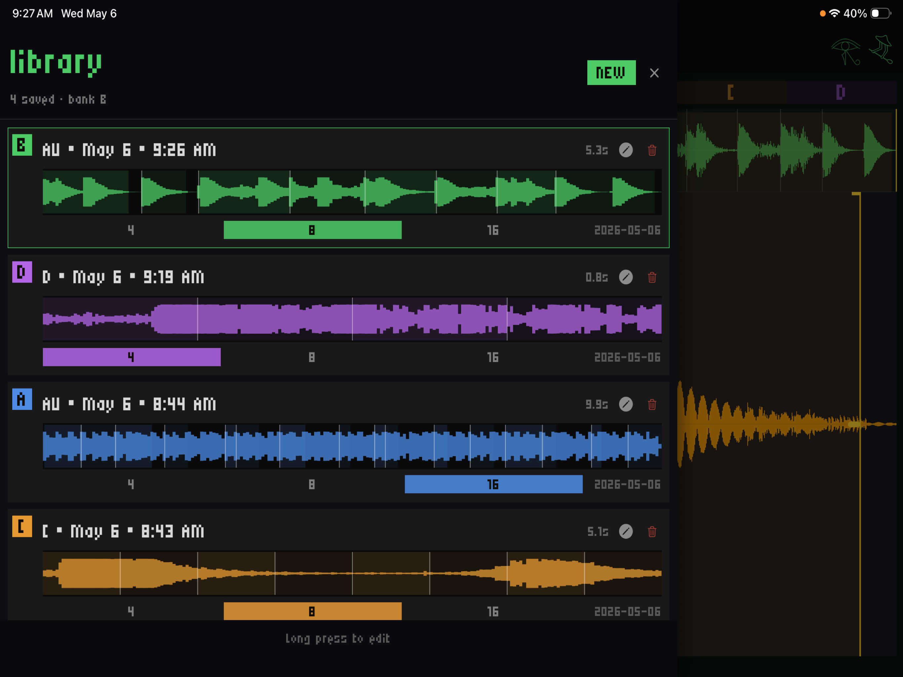Tap the orange C bank badge

click(22, 526)
